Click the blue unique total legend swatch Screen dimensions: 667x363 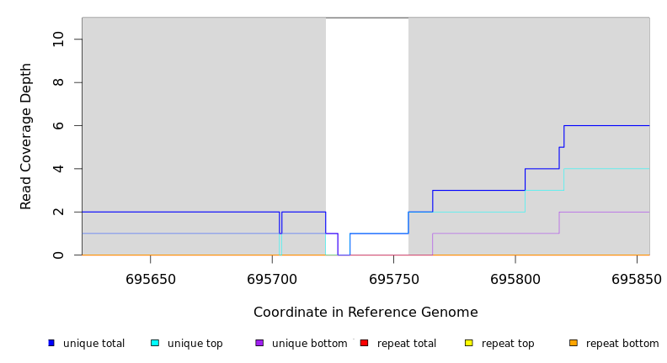click(x=51, y=343)
